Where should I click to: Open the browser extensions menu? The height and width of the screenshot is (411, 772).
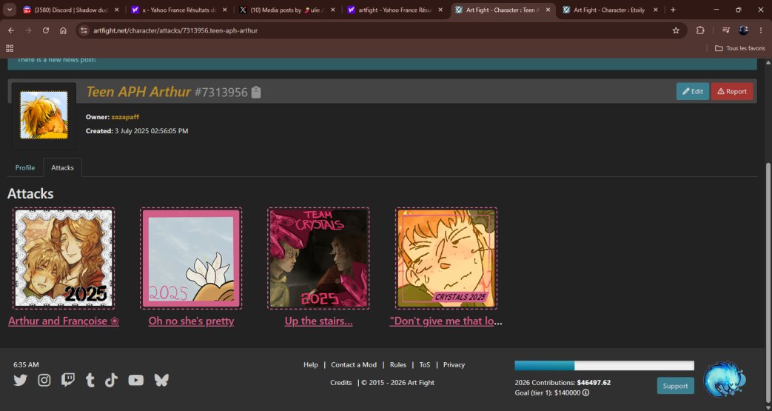700,30
